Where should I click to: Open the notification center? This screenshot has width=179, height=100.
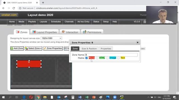click(x=175, y=97)
